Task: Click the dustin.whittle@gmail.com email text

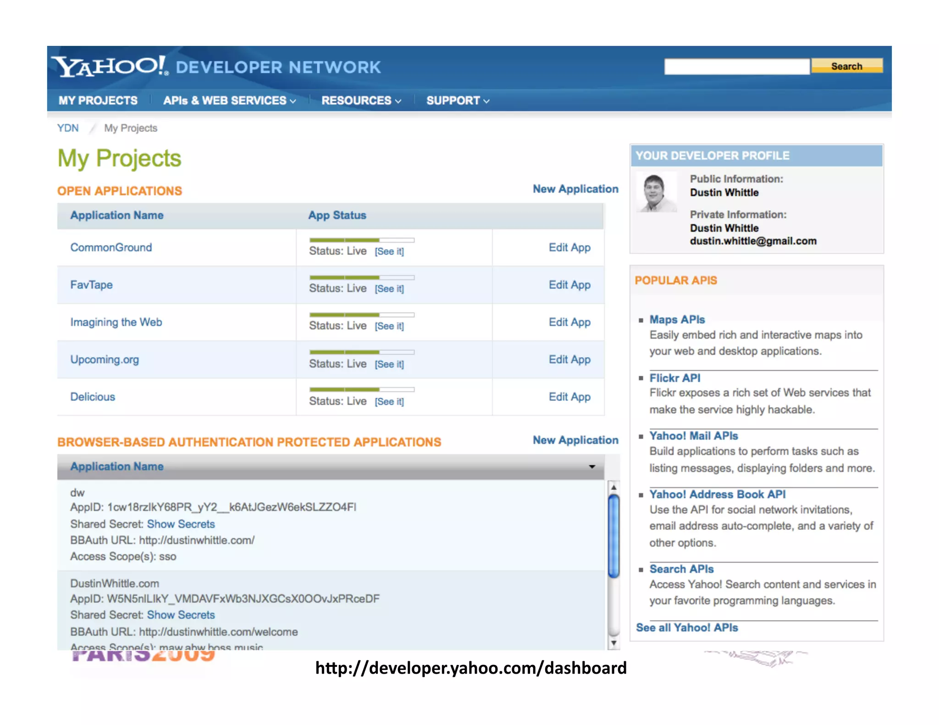Action: click(x=753, y=241)
